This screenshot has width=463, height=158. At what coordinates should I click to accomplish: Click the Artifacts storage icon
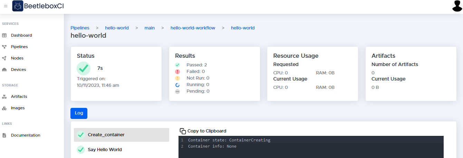click(4, 96)
